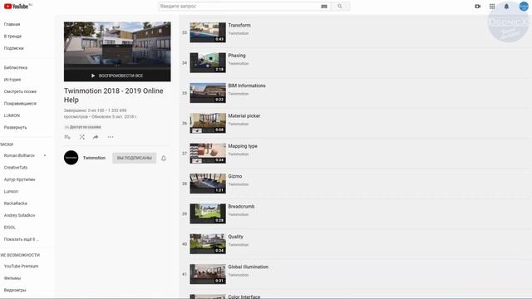This screenshot has width=532, height=299.
Task: Click inside the search input field
Action: (x=239, y=6)
